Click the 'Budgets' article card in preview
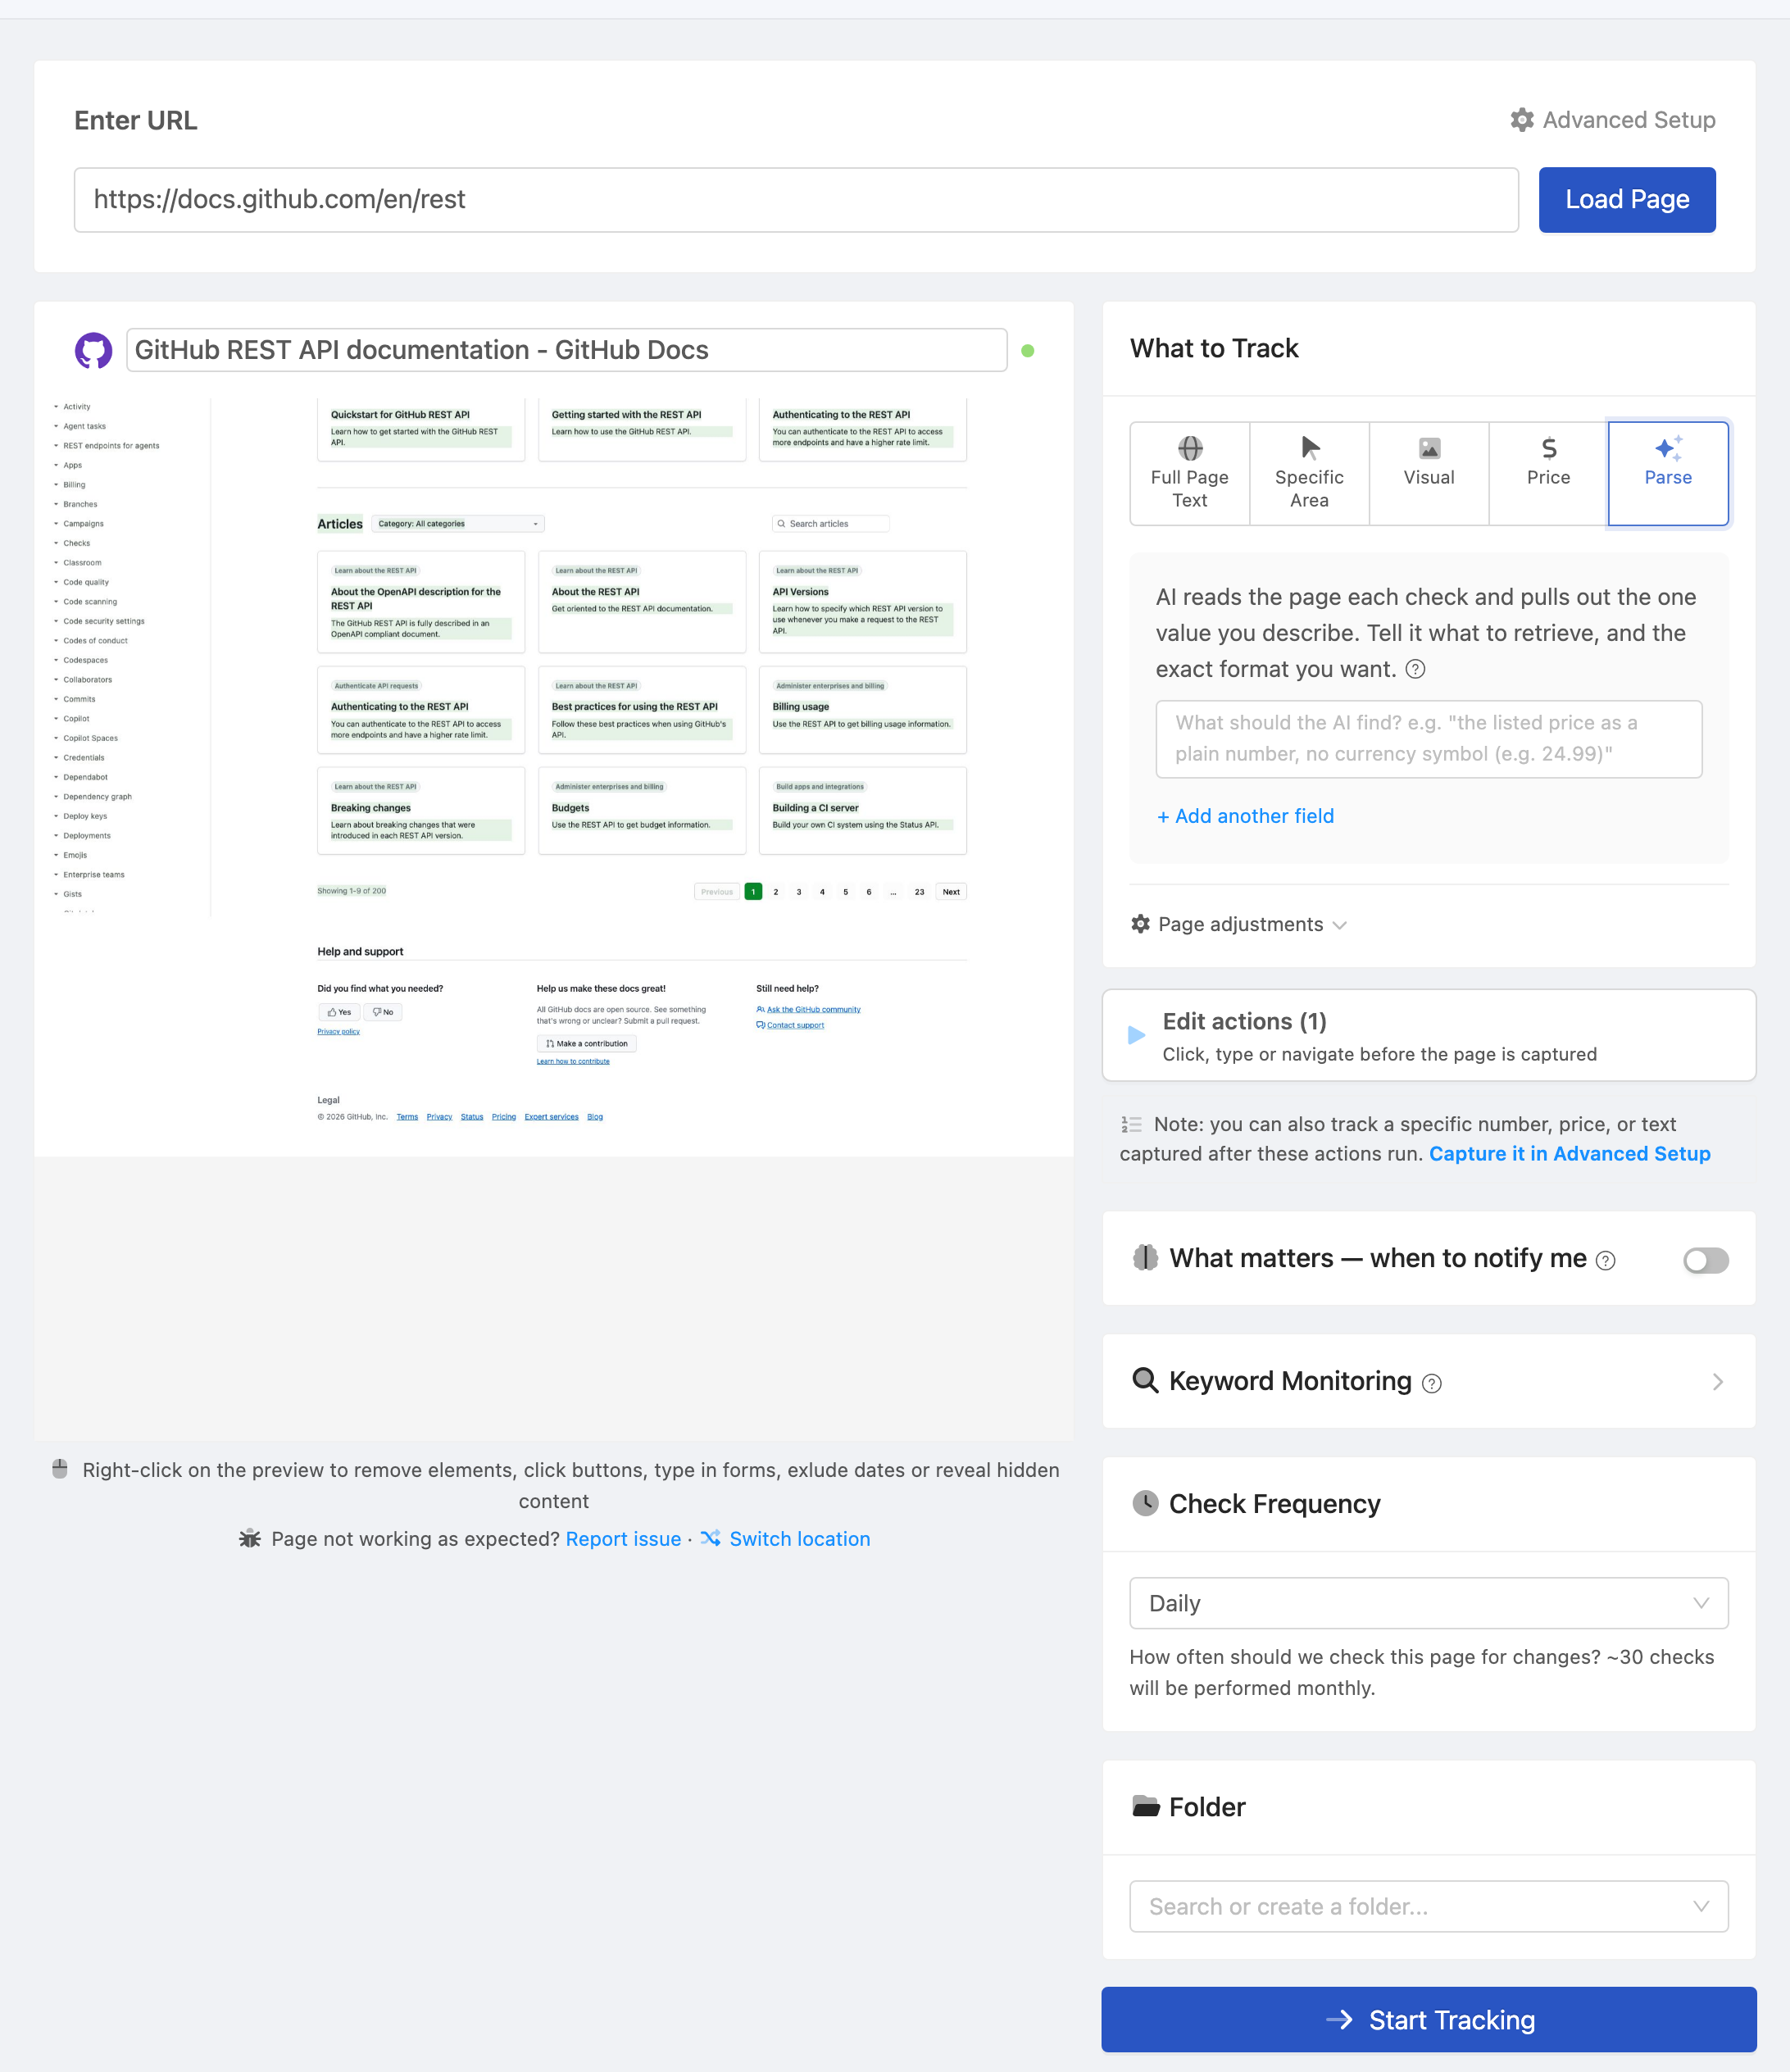1790x2072 pixels. coord(642,810)
